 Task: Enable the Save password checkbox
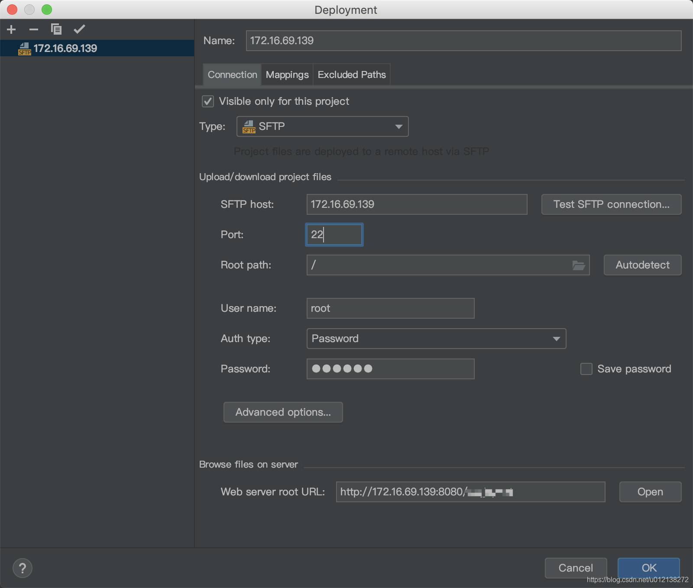(586, 369)
